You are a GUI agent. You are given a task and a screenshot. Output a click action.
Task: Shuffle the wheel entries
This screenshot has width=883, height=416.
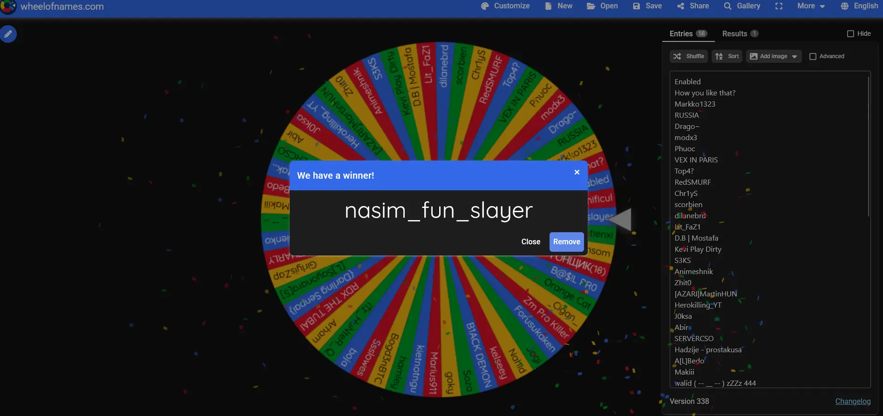coord(689,56)
